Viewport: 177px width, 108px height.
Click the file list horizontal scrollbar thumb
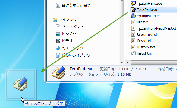click(x=154, y=62)
